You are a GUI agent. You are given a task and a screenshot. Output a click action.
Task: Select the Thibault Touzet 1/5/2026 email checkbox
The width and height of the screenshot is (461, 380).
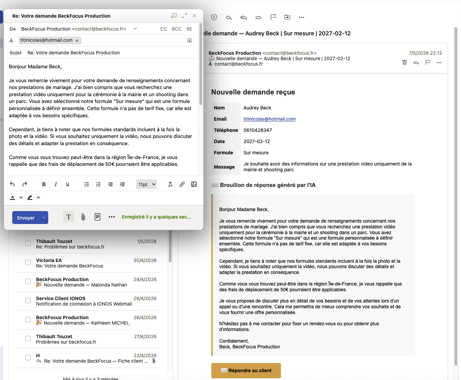click(28, 243)
